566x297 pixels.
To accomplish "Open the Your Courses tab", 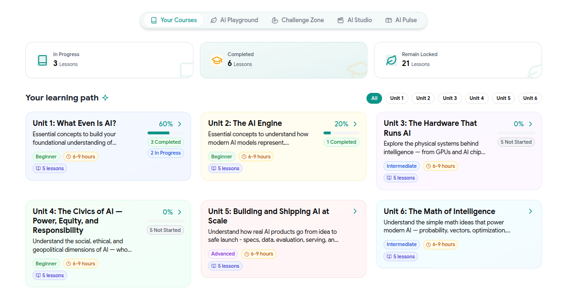I will (x=174, y=20).
